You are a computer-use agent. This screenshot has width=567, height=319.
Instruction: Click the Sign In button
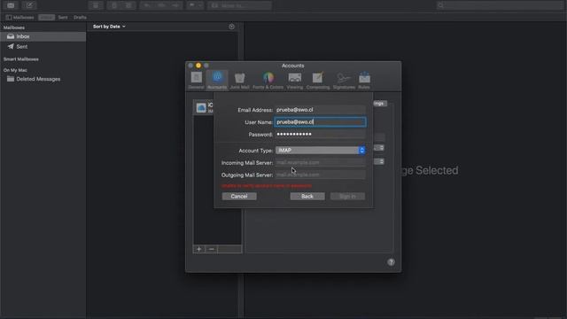(347, 196)
